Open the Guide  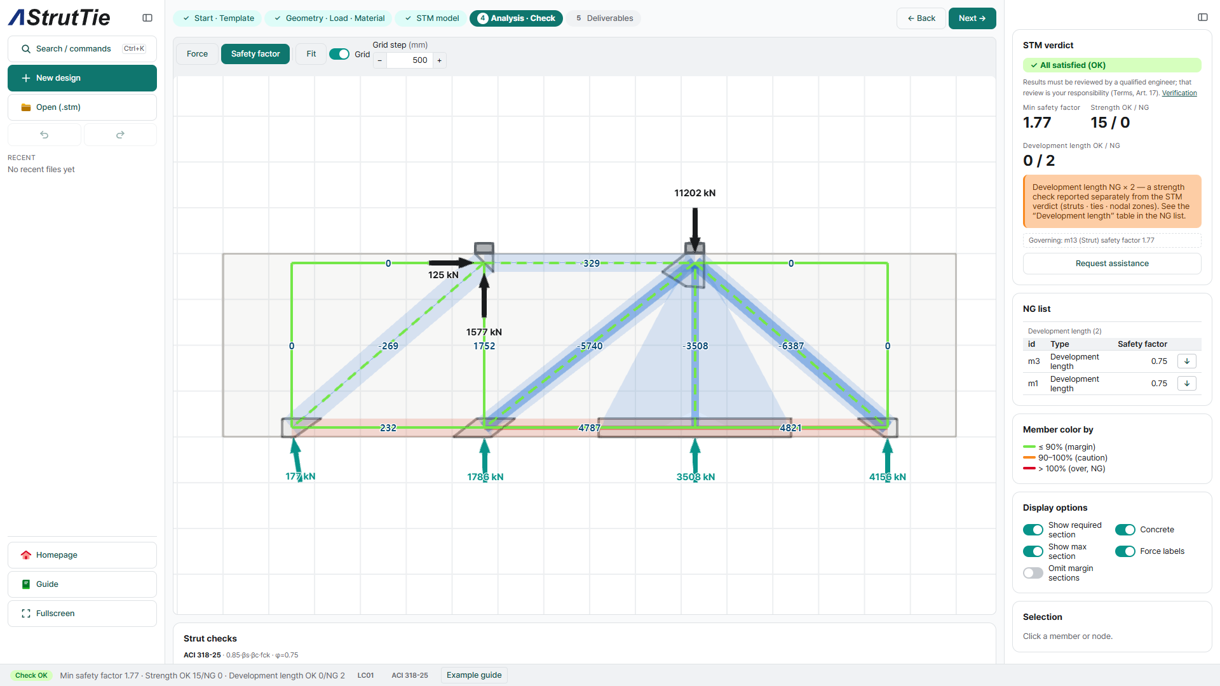point(83,584)
